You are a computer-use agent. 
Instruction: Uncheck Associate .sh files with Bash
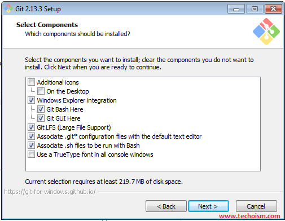click(x=31, y=145)
